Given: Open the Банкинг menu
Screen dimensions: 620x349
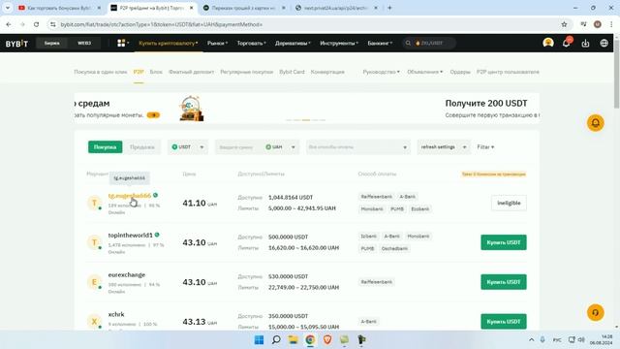Looking at the screenshot, I should [x=380, y=43].
